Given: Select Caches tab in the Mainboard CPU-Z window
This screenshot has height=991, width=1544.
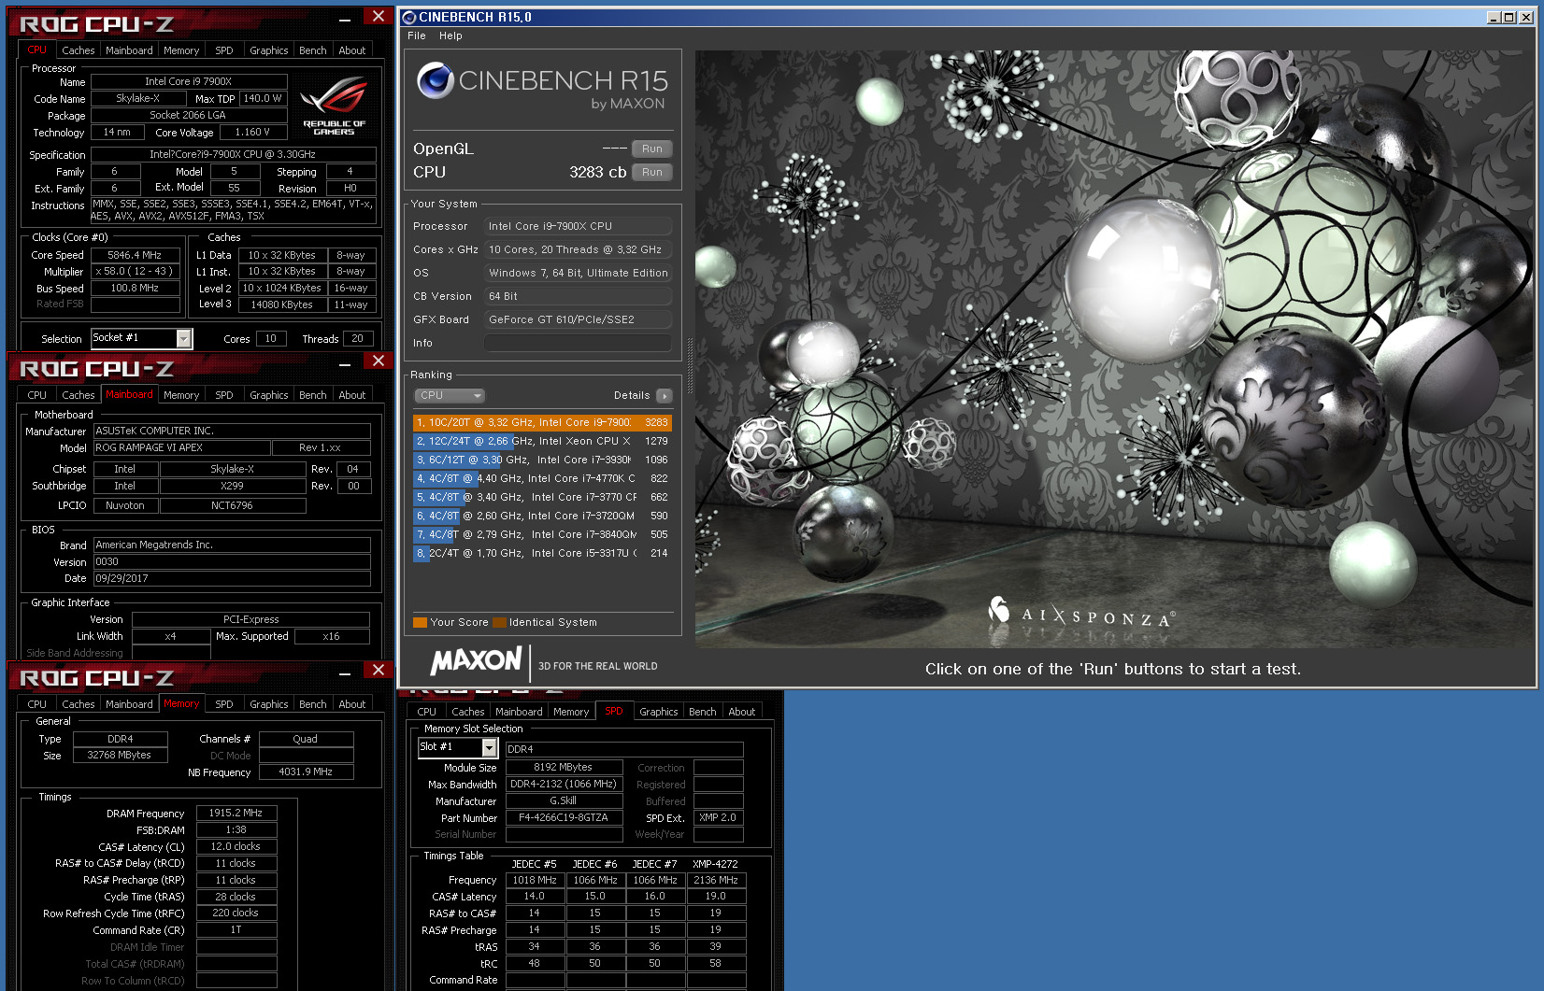Looking at the screenshot, I should tap(79, 395).
